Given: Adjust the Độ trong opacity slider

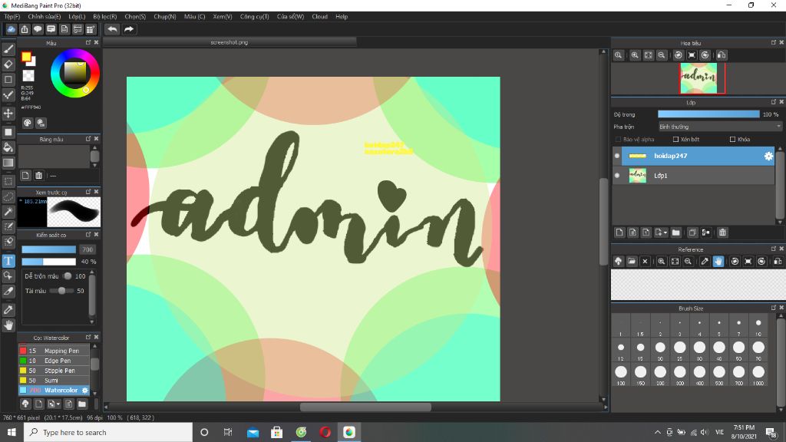Looking at the screenshot, I should 708,114.
